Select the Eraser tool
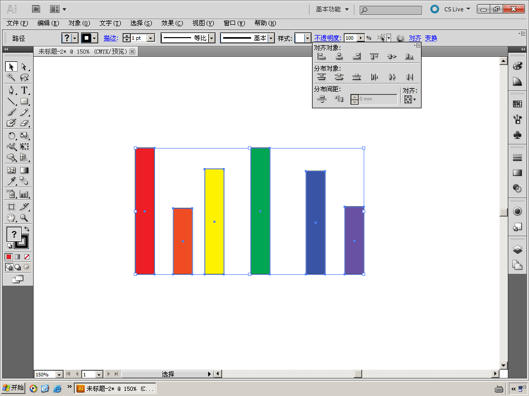 click(24, 123)
